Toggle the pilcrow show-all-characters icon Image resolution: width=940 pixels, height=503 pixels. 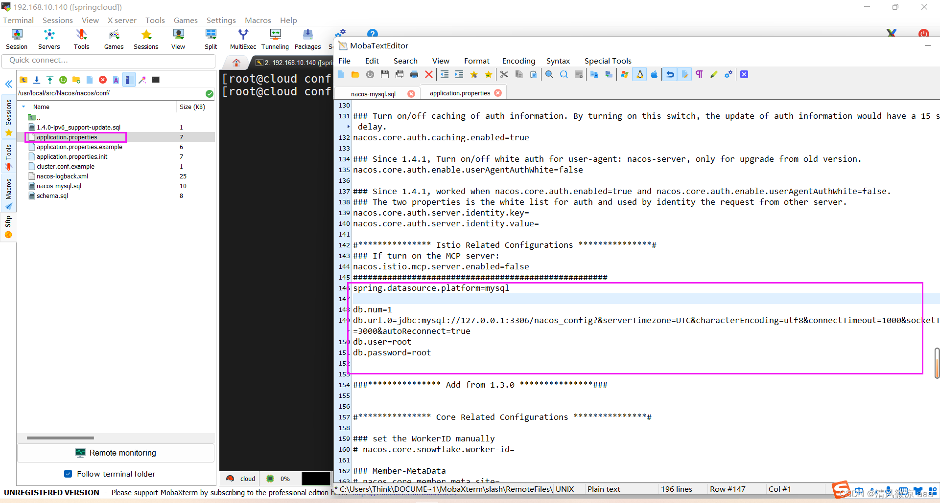click(699, 75)
